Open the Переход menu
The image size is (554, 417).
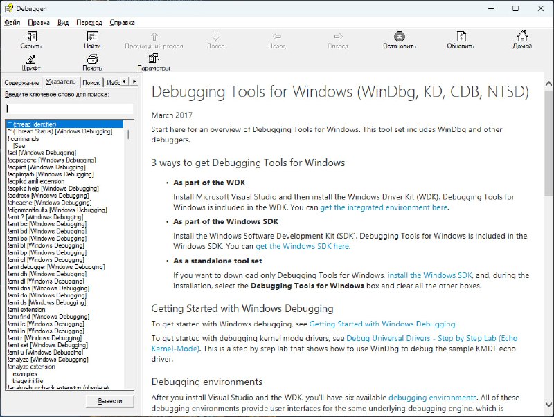click(x=89, y=23)
